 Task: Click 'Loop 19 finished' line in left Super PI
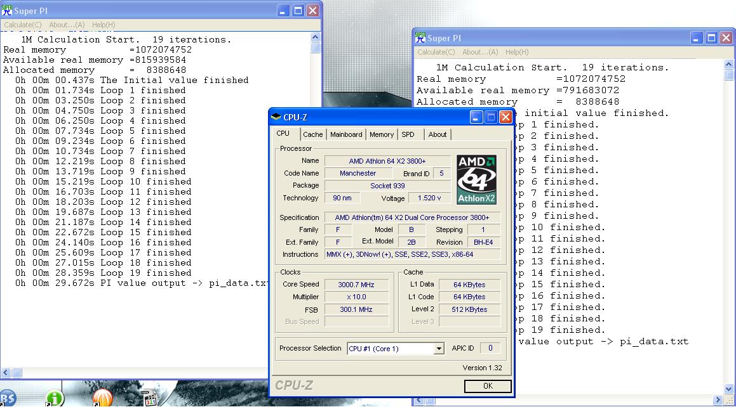click(x=104, y=273)
